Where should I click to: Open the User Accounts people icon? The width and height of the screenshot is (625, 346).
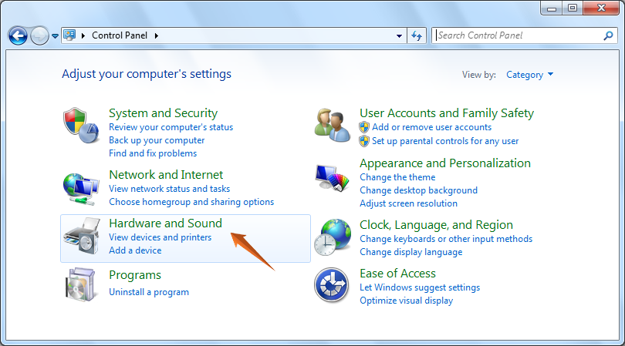click(333, 126)
